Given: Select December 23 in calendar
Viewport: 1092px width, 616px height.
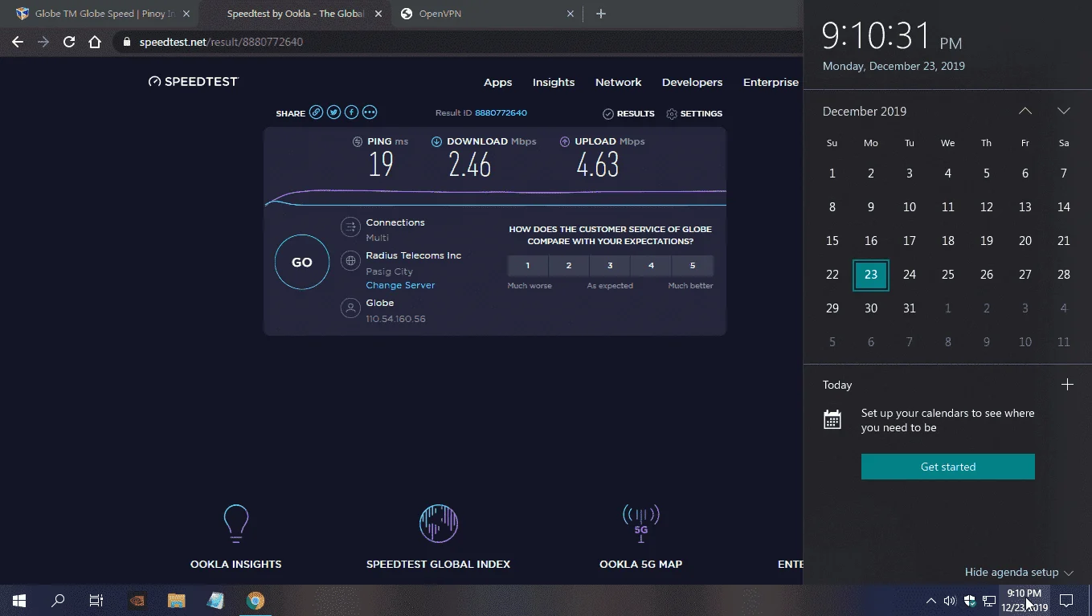Looking at the screenshot, I should point(871,275).
